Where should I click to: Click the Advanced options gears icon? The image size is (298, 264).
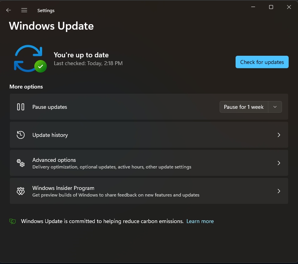coord(21,163)
